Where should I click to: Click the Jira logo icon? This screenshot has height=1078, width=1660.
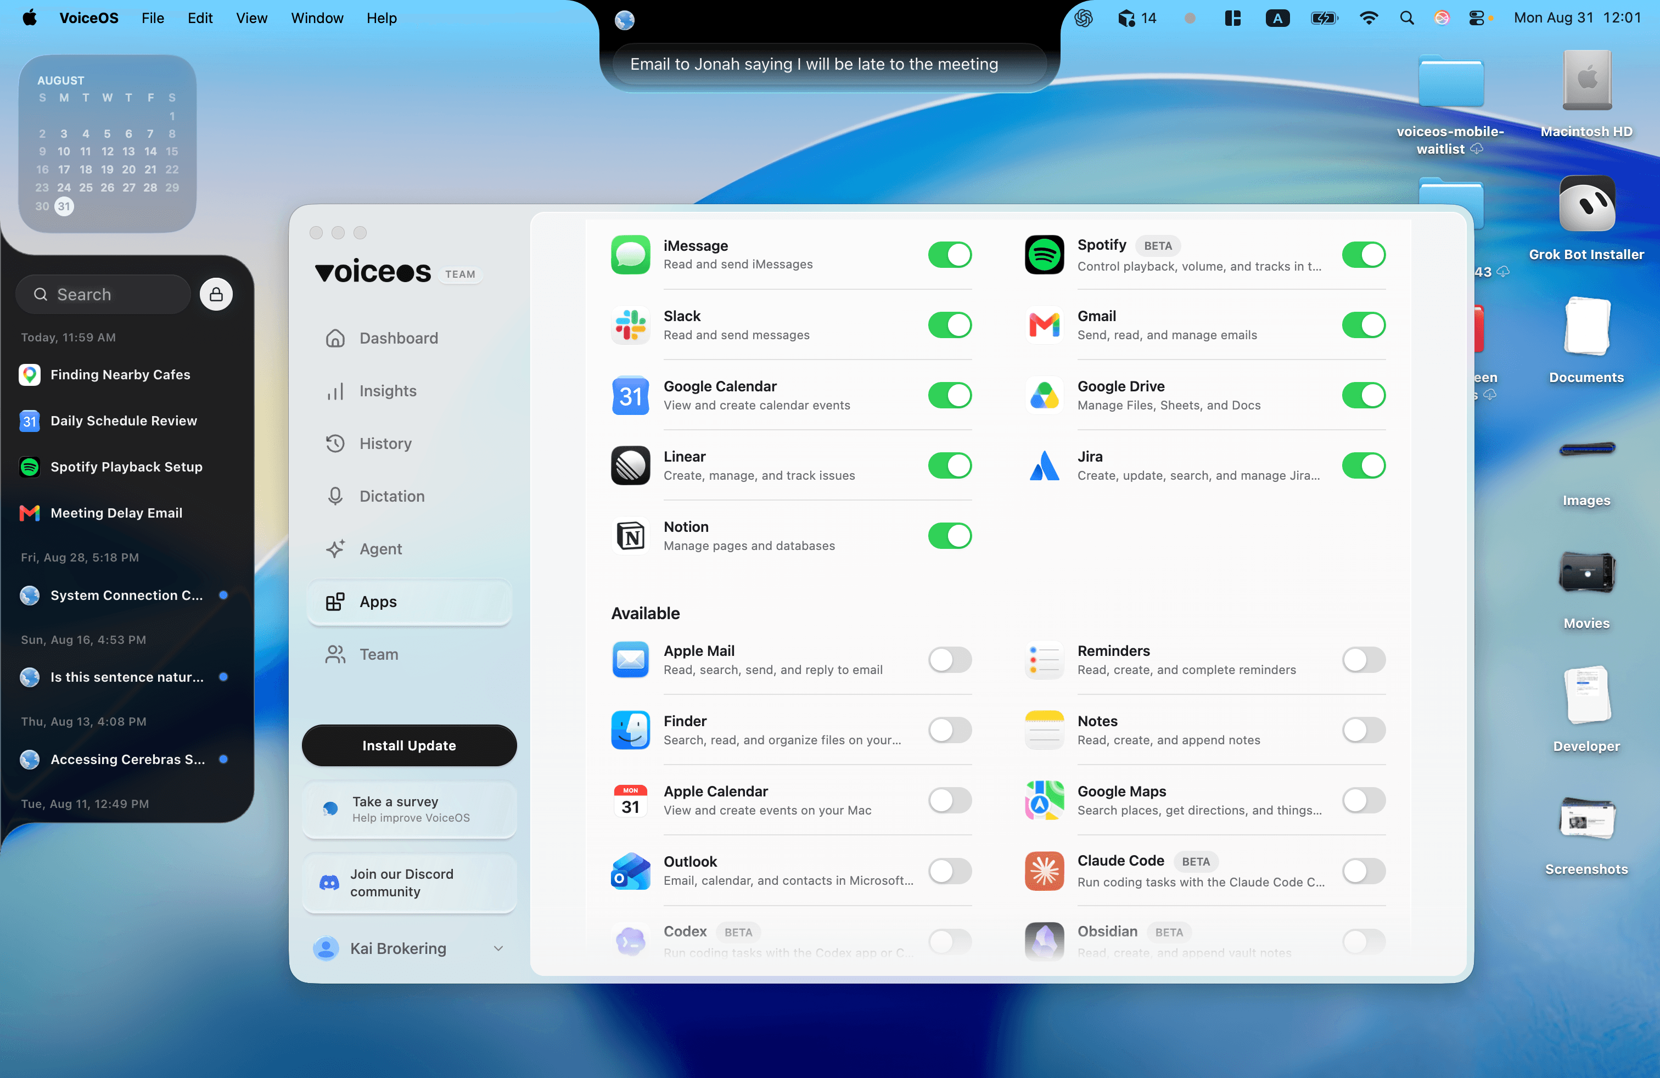1044,466
